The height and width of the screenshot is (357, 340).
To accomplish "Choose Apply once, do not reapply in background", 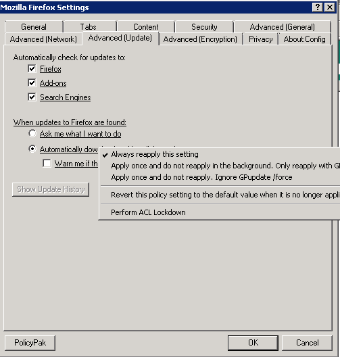I will point(220,166).
